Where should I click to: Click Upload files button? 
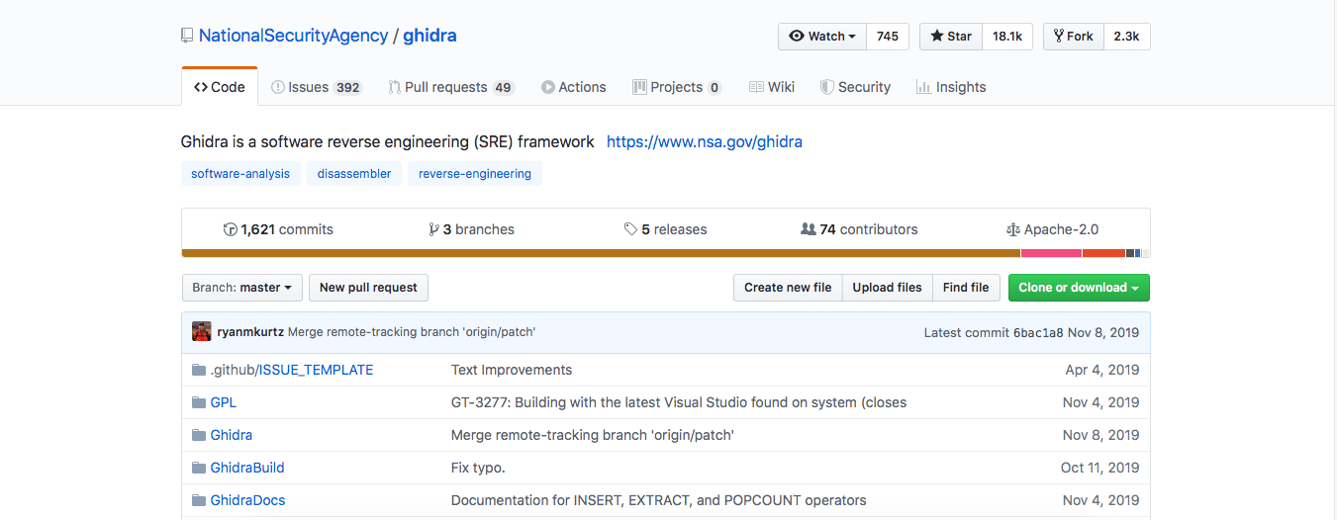pyautogui.click(x=887, y=288)
